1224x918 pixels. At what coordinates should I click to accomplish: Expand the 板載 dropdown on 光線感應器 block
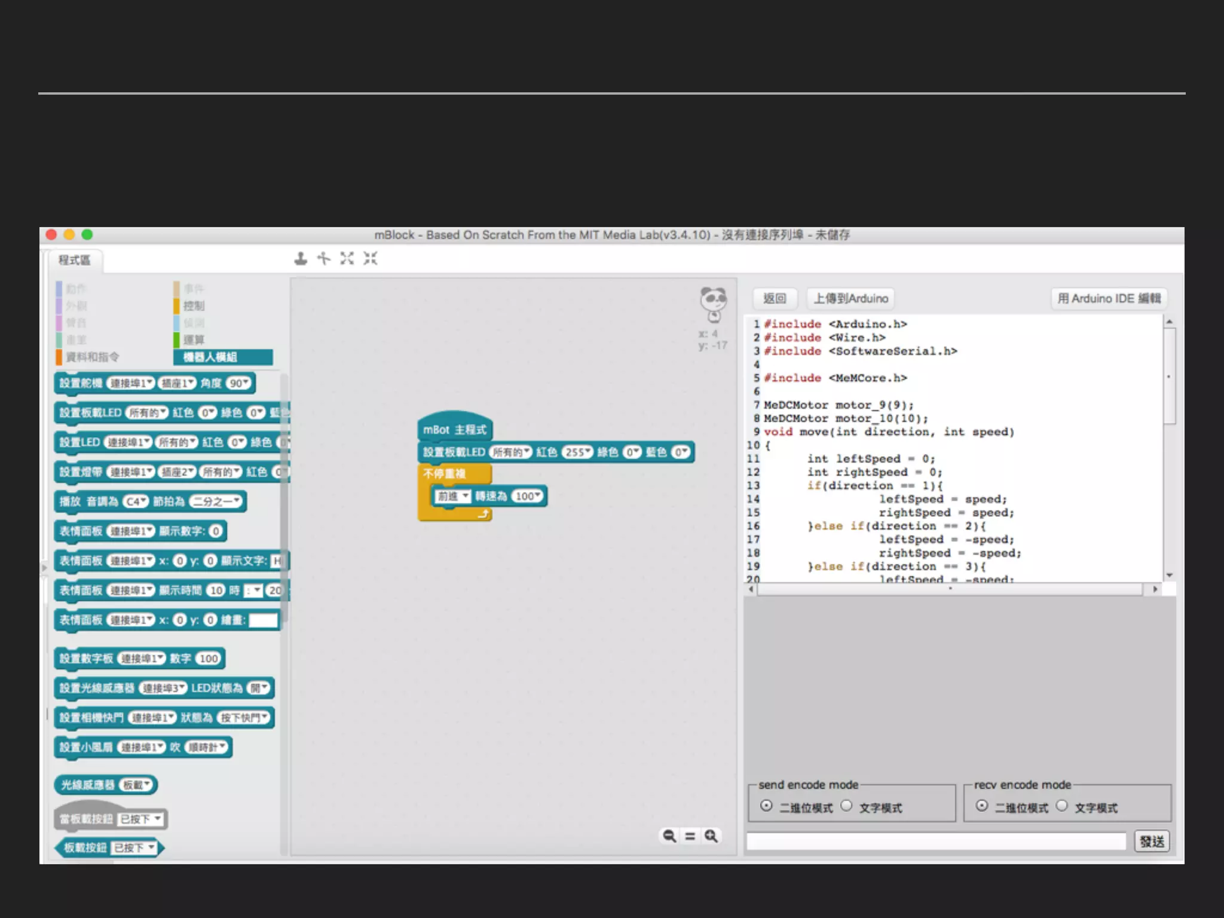[137, 785]
